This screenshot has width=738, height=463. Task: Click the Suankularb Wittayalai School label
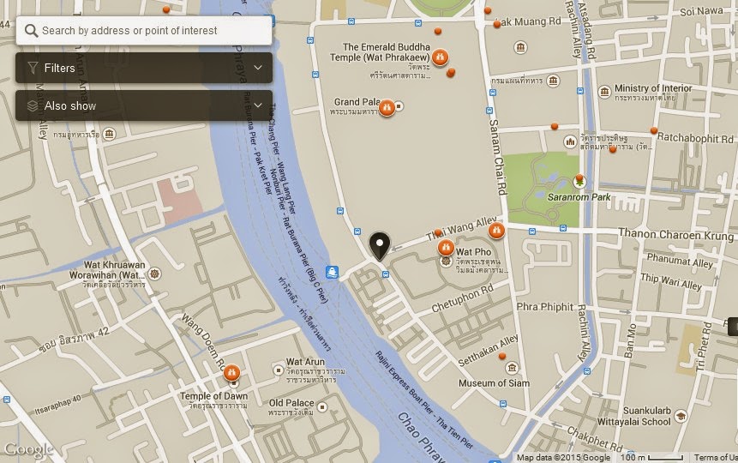tap(634, 416)
